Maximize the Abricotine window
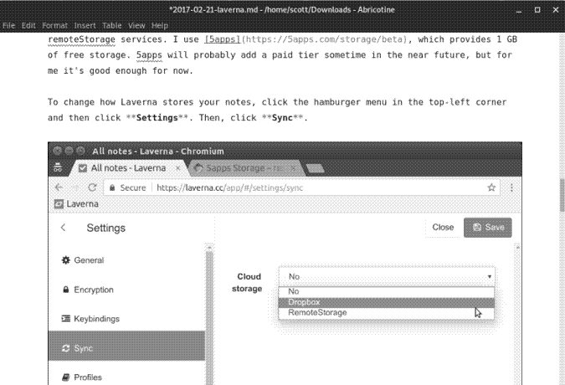The width and height of the screenshot is (565, 385). coord(537,10)
